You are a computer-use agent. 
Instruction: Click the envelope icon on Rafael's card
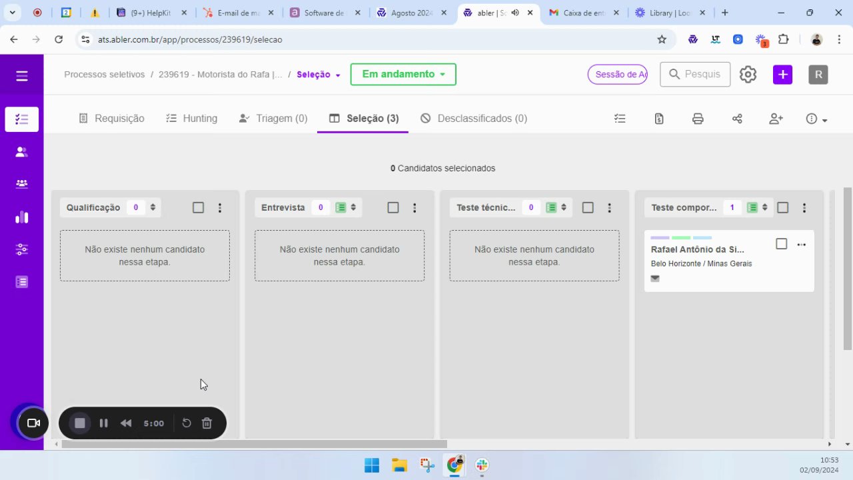pyautogui.click(x=655, y=279)
